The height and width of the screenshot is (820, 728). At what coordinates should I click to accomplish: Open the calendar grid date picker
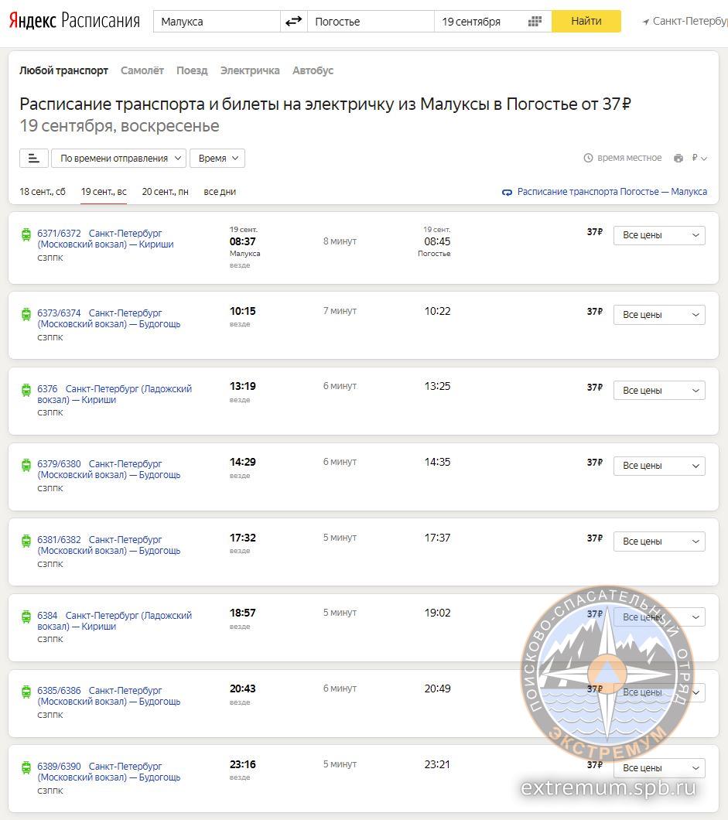click(535, 22)
